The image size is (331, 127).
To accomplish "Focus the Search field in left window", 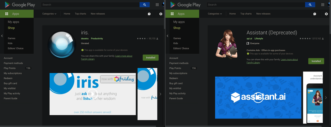I will [x=90, y=5].
